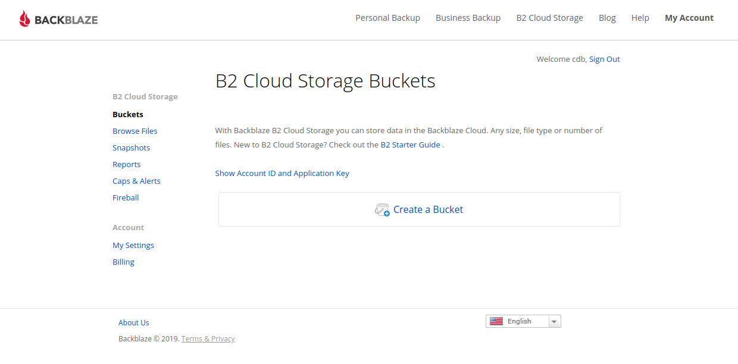Viewport: 738px width, 364px height.
Task: Open the B2 Starter Guide link
Action: pyautogui.click(x=411, y=145)
